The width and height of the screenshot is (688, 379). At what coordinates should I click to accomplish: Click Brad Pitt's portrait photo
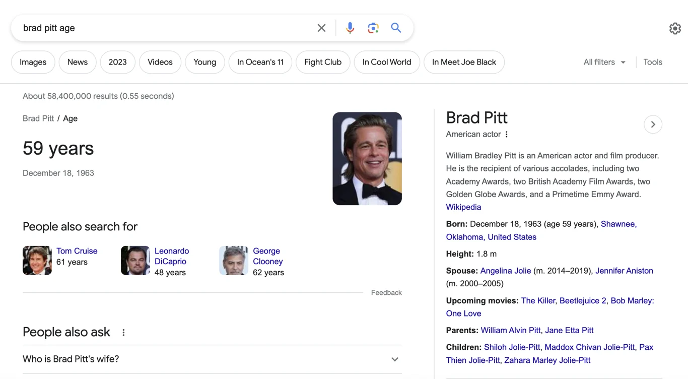coord(367,158)
